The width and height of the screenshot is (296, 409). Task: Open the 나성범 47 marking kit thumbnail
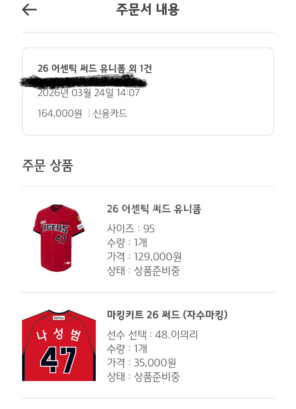(59, 345)
